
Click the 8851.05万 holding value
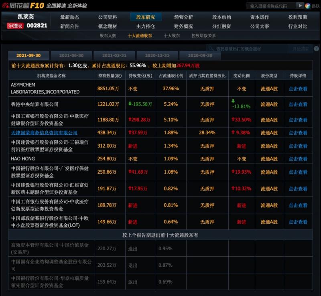[108, 89]
